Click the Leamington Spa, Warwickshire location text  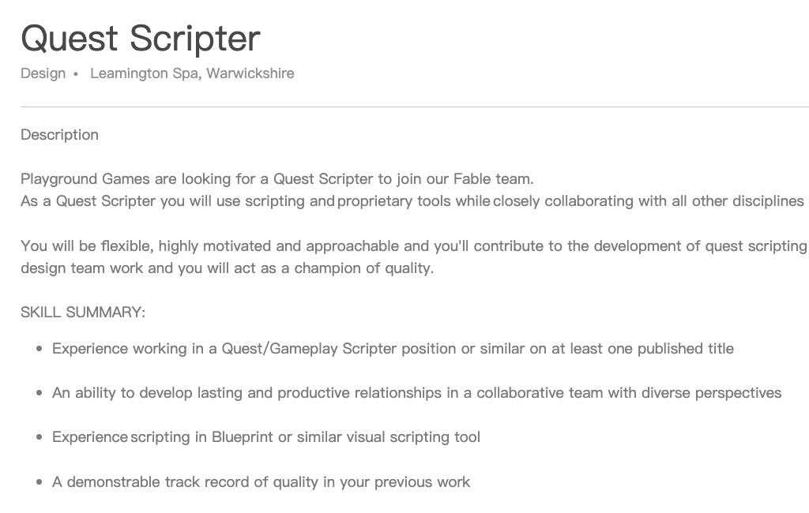[192, 73]
